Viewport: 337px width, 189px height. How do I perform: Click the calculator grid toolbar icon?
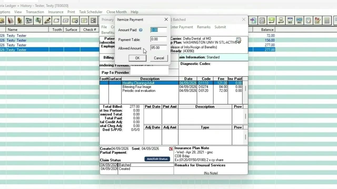point(327,20)
